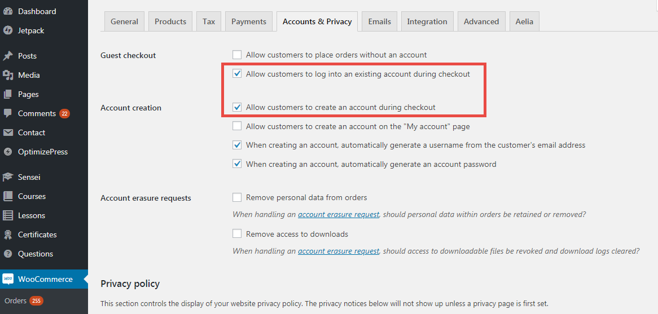Click the Certificates ribbon icon
The width and height of the screenshot is (658, 314).
pos(7,235)
